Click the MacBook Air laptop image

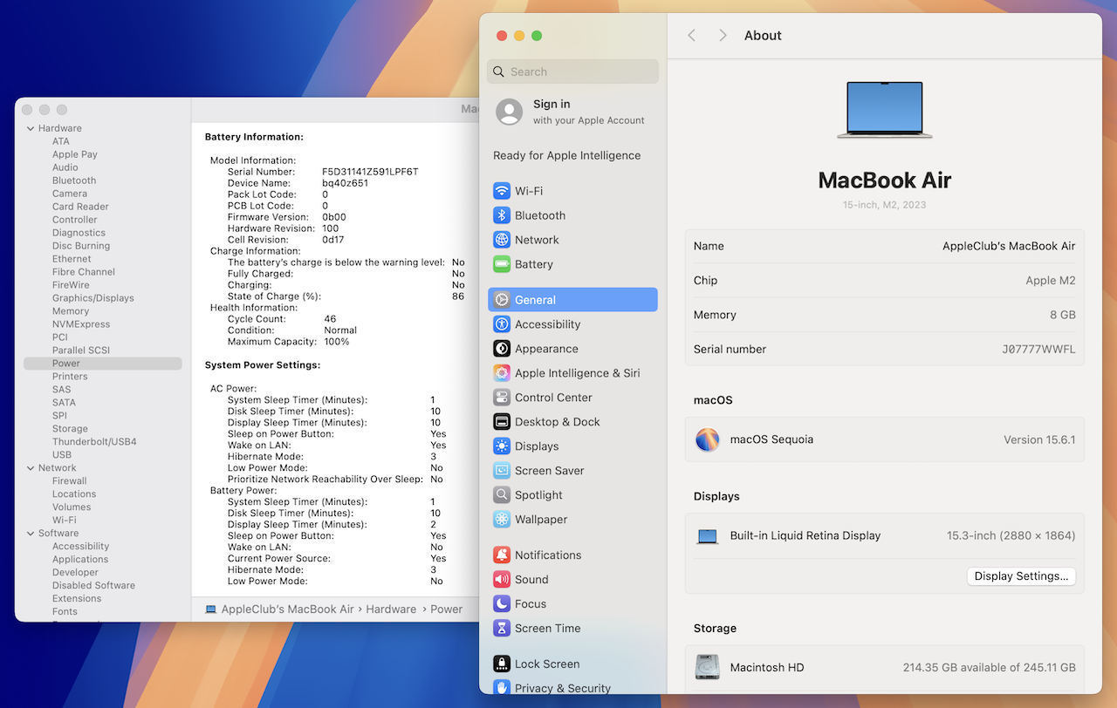click(x=885, y=110)
